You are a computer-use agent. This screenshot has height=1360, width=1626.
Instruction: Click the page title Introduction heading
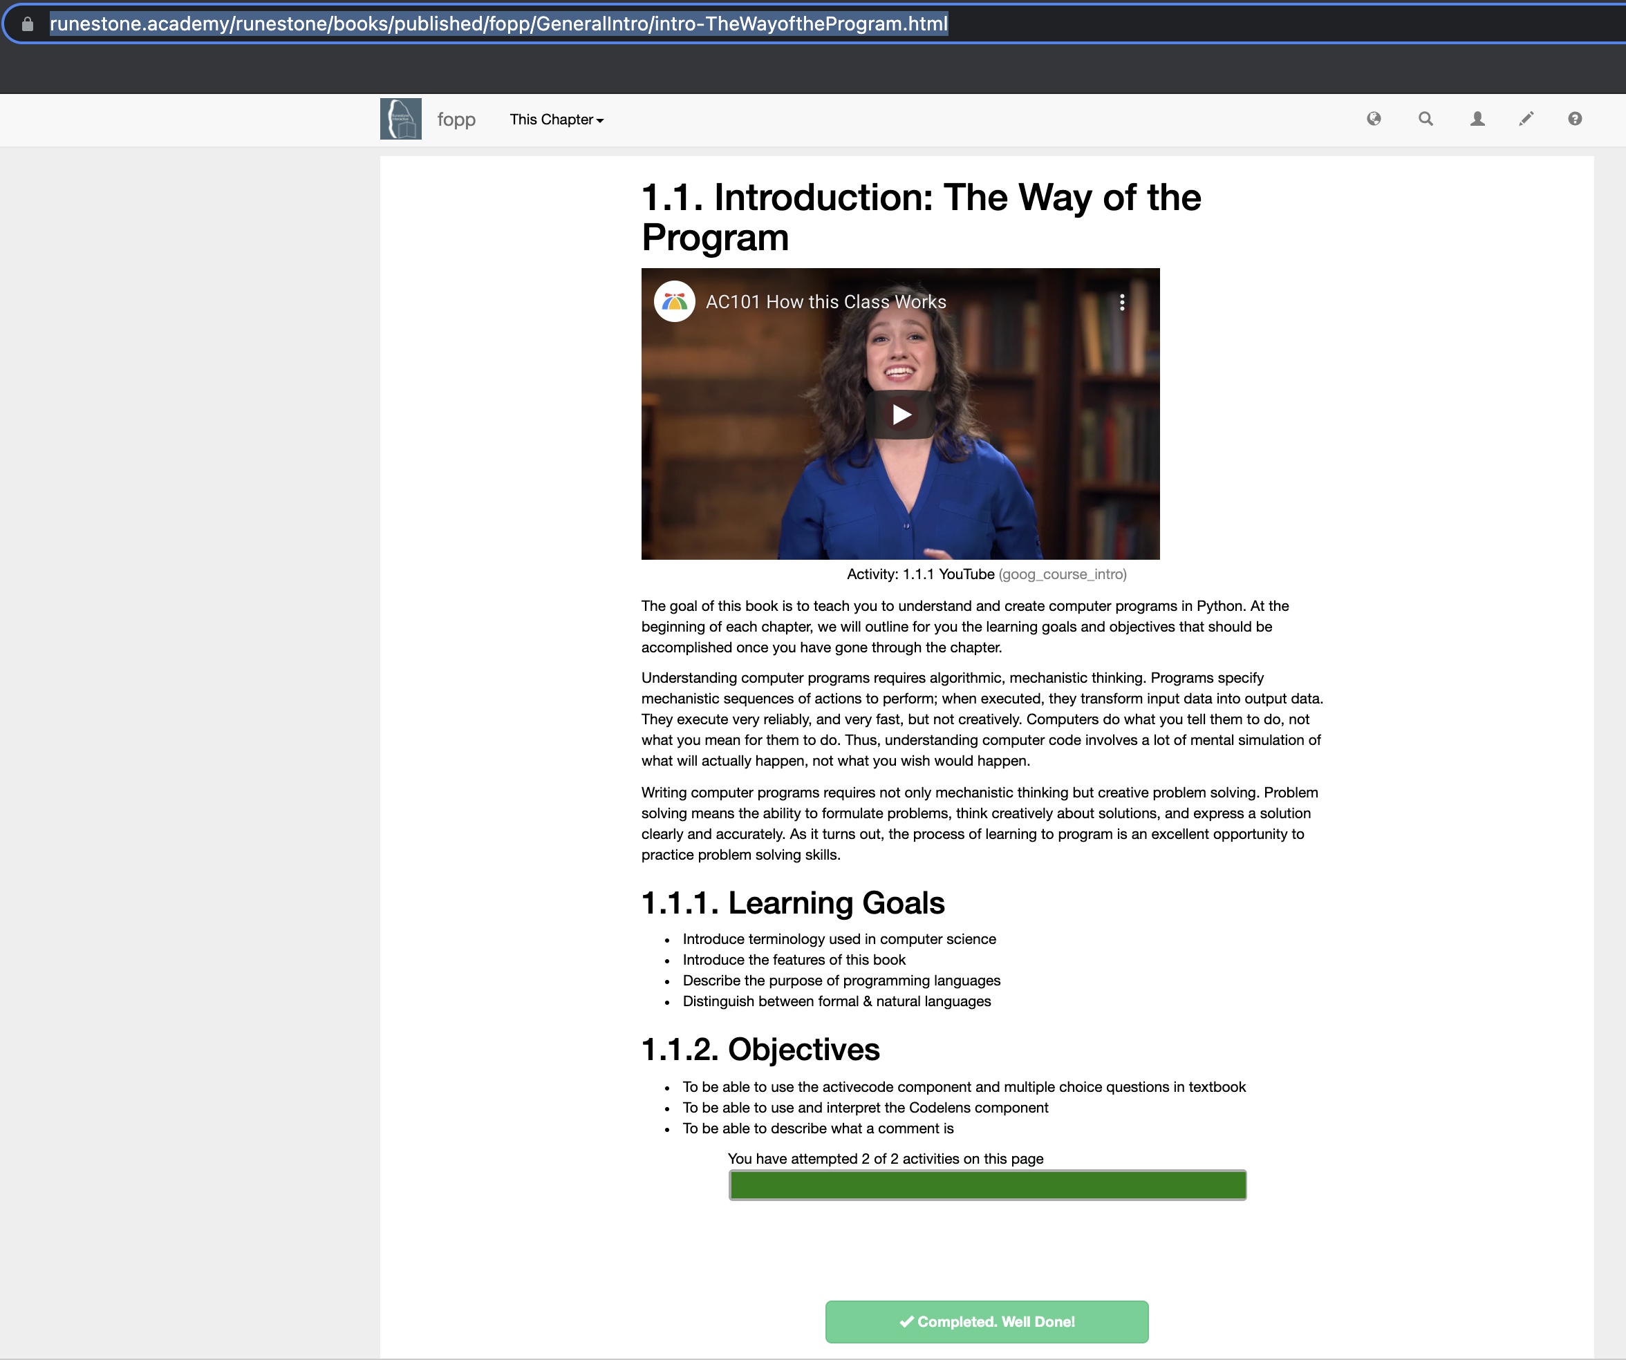click(x=921, y=218)
